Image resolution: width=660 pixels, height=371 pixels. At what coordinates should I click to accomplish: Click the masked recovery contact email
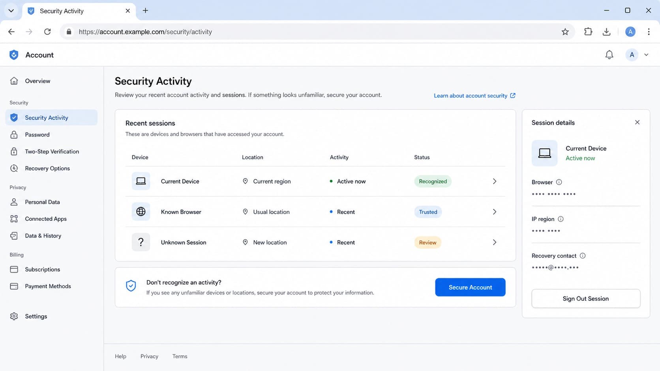(555, 267)
